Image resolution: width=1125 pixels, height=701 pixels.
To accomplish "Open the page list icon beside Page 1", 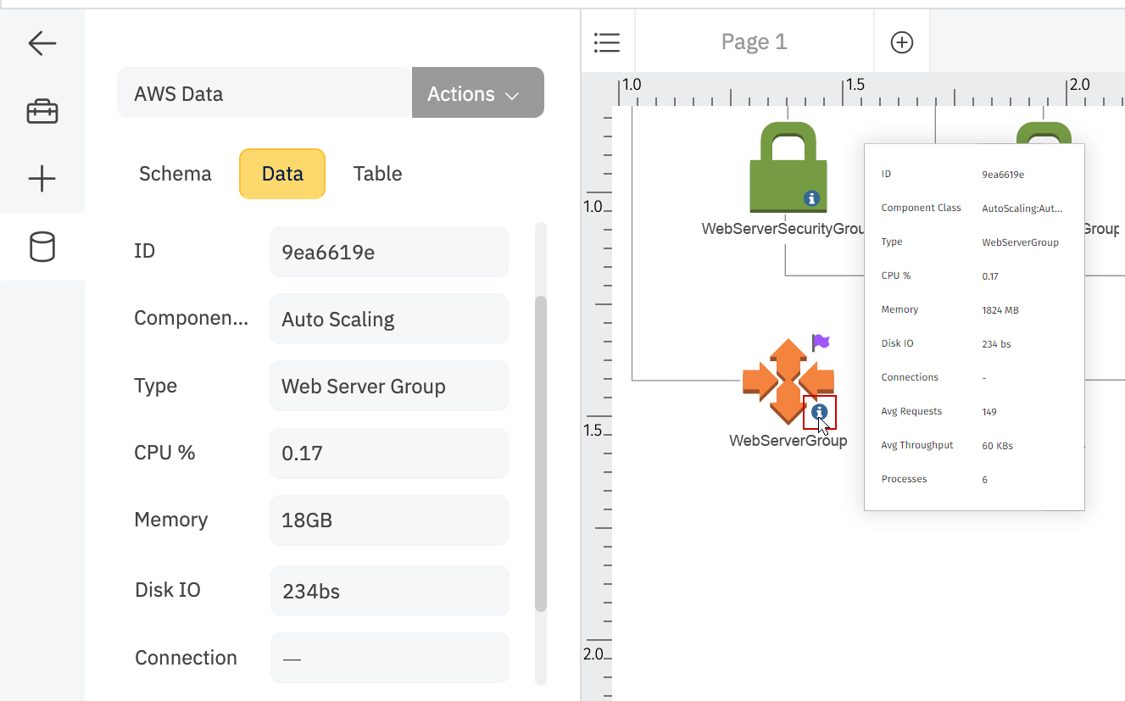I will (607, 41).
